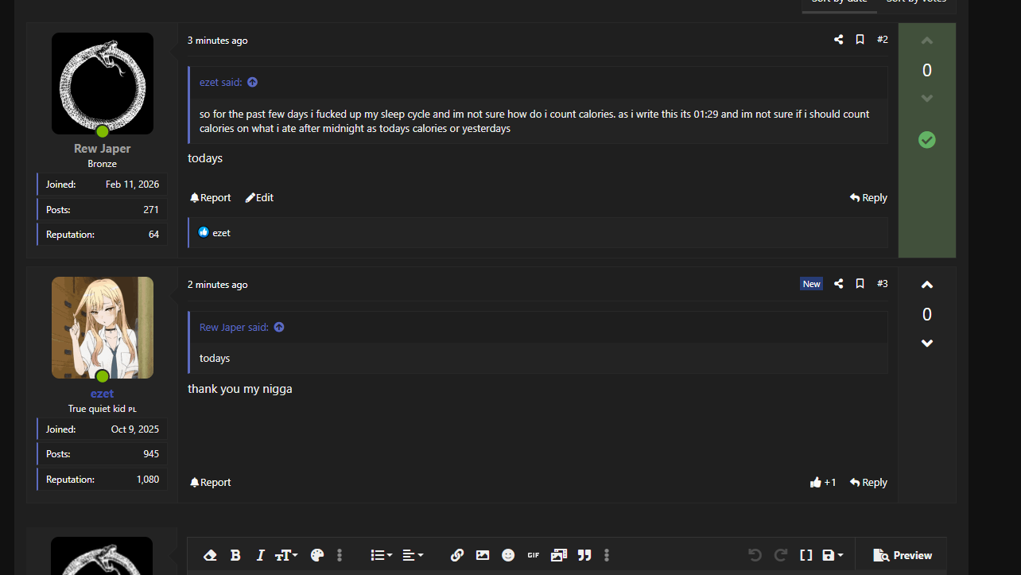The width and height of the screenshot is (1021, 575).
Task: Click the 'New' post badge
Action: [811, 284]
